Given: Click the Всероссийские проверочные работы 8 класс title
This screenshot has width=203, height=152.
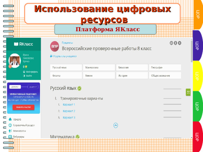Looking at the screenshot, I should click(x=107, y=48).
